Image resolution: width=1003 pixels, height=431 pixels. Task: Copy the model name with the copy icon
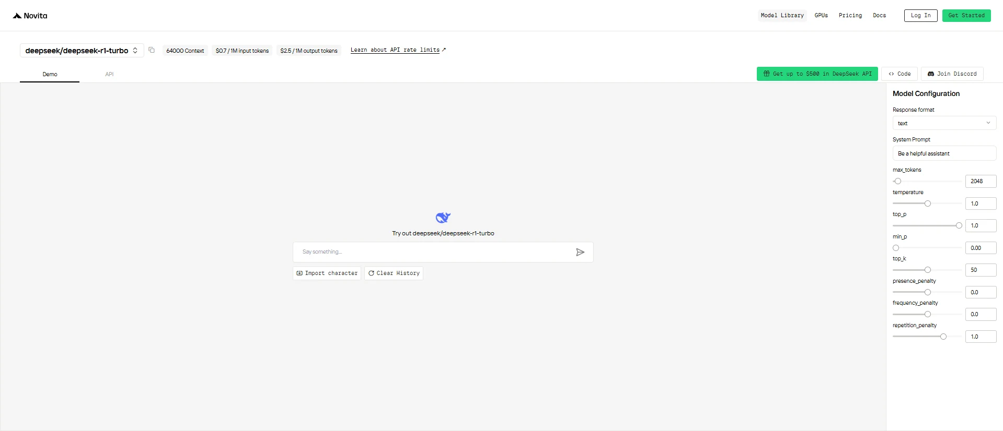pyautogui.click(x=152, y=50)
